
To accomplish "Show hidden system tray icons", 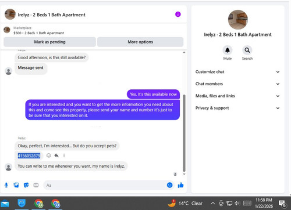I will pyautogui.click(x=213, y=203).
